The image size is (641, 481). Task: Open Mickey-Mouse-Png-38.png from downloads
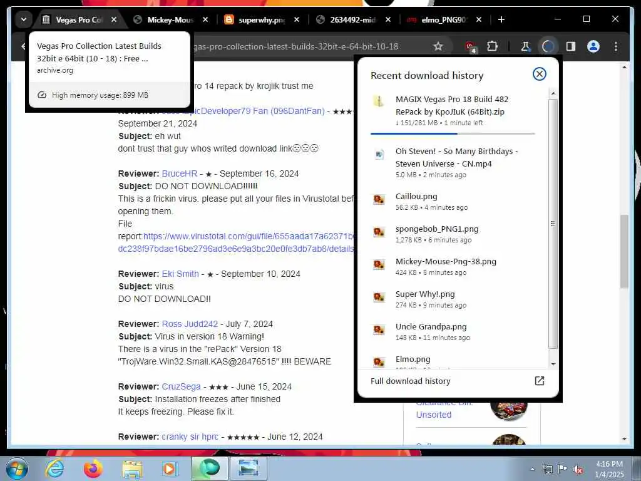pyautogui.click(x=453, y=266)
